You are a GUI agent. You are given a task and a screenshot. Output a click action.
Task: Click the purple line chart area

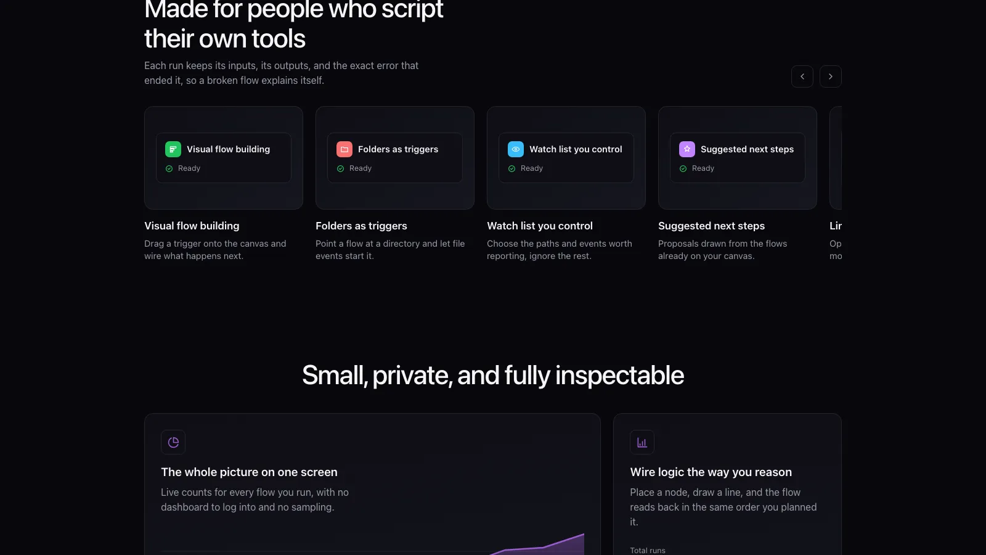click(x=536, y=545)
